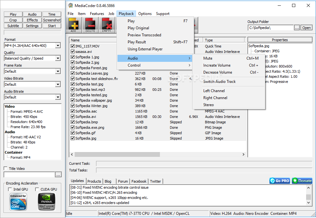Click the ADD file toolbar icon
The height and width of the screenshot is (218, 316).
click(74, 25)
